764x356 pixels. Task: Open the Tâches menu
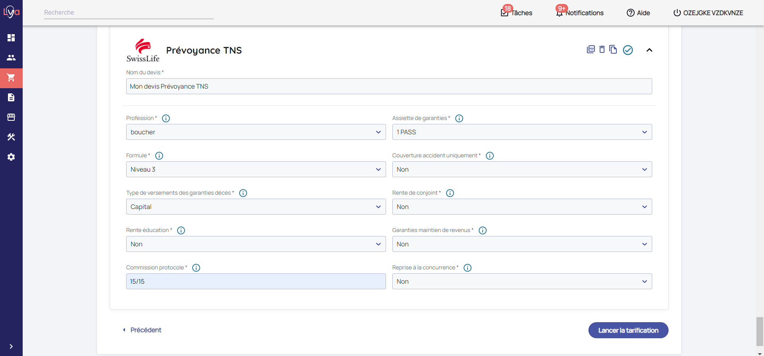click(516, 13)
